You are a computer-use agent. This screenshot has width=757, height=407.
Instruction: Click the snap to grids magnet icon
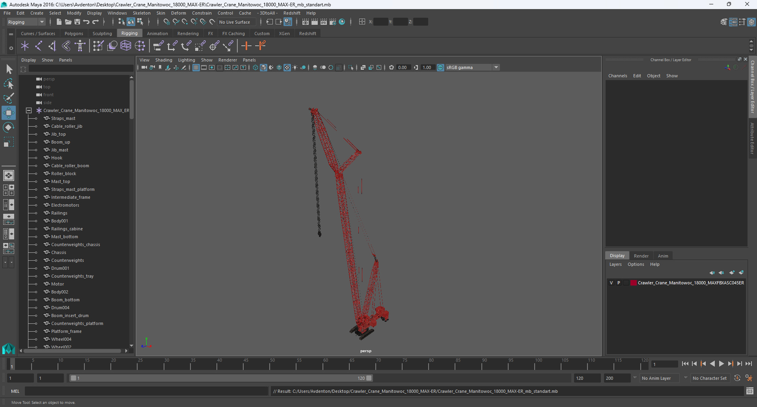pyautogui.click(x=166, y=22)
